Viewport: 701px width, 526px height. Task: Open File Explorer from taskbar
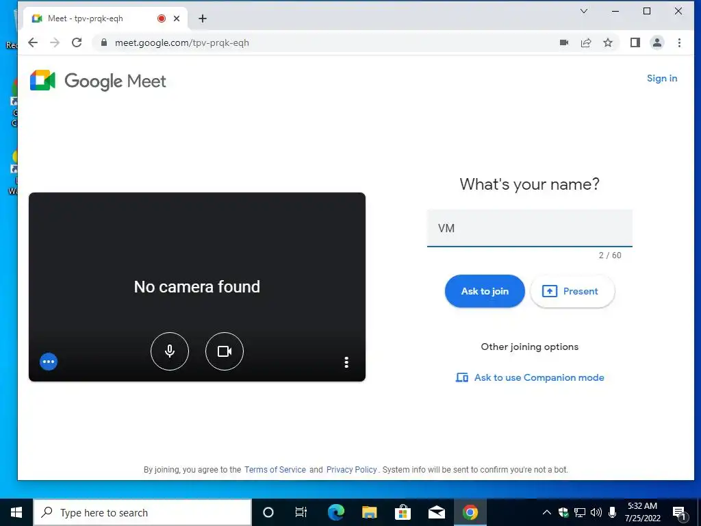click(369, 512)
